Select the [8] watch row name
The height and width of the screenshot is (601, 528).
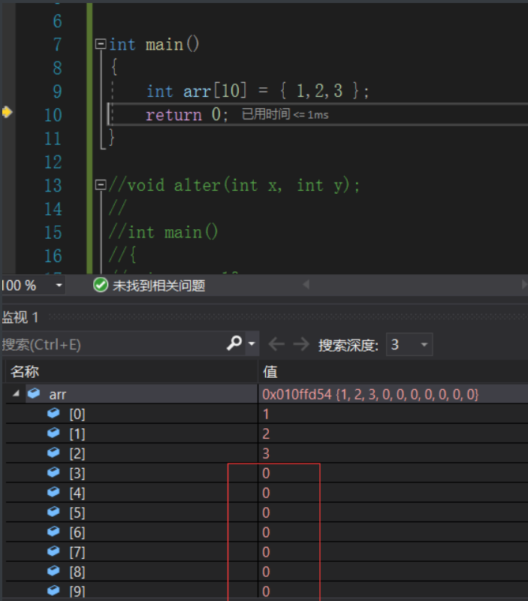pyautogui.click(x=77, y=572)
